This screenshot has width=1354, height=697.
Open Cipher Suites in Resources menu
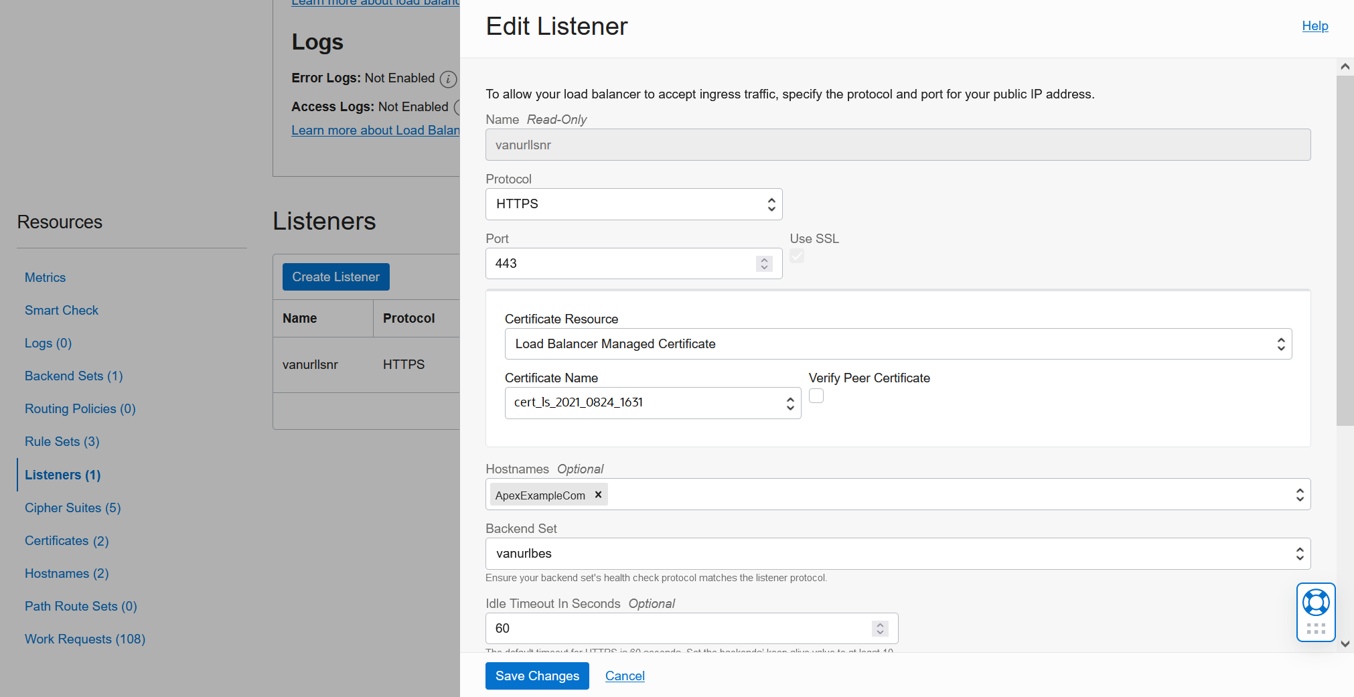coord(72,508)
